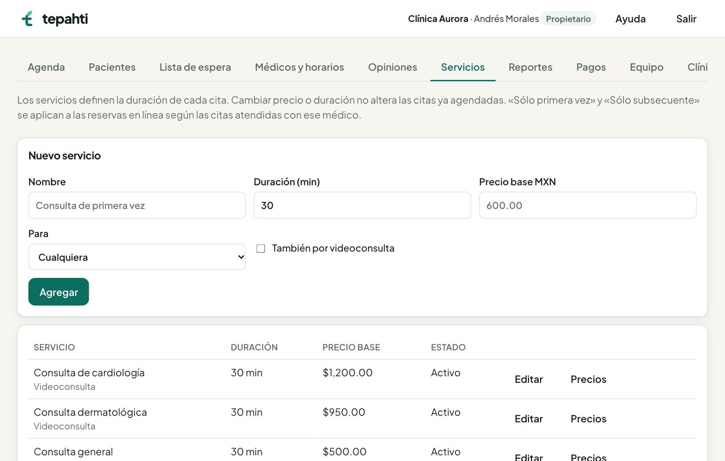Image resolution: width=725 pixels, height=461 pixels.
Task: Edit the Consulta dermatológica service
Action: [529, 419]
